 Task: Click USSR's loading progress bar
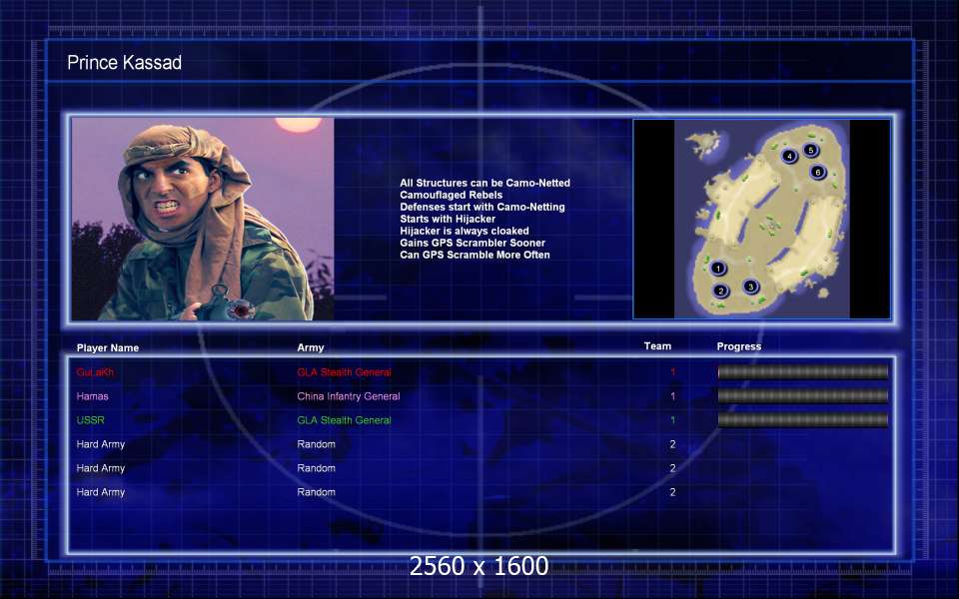(802, 420)
